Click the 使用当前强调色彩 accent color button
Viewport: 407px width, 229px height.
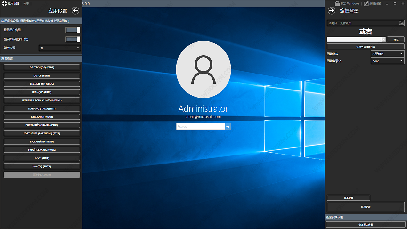366,47
